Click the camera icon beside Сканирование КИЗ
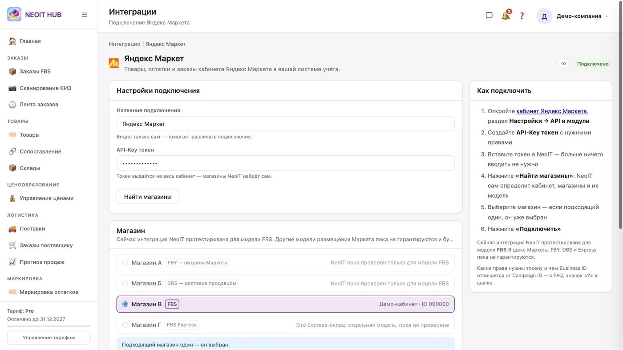Screen dimensions: 623x350 point(12,88)
